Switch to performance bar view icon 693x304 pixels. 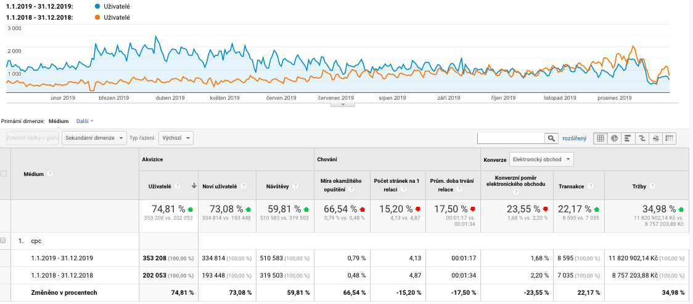628,138
